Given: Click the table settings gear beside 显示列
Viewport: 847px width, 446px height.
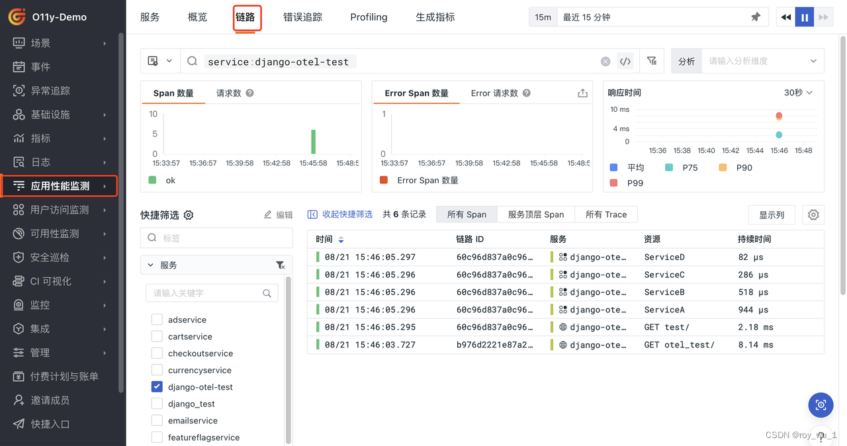Looking at the screenshot, I should click(x=813, y=214).
